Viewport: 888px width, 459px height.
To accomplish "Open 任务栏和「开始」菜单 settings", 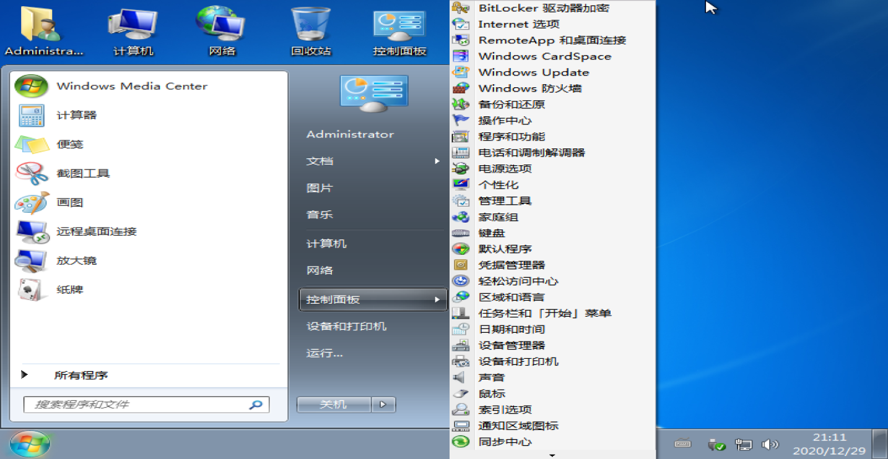I will (552, 314).
